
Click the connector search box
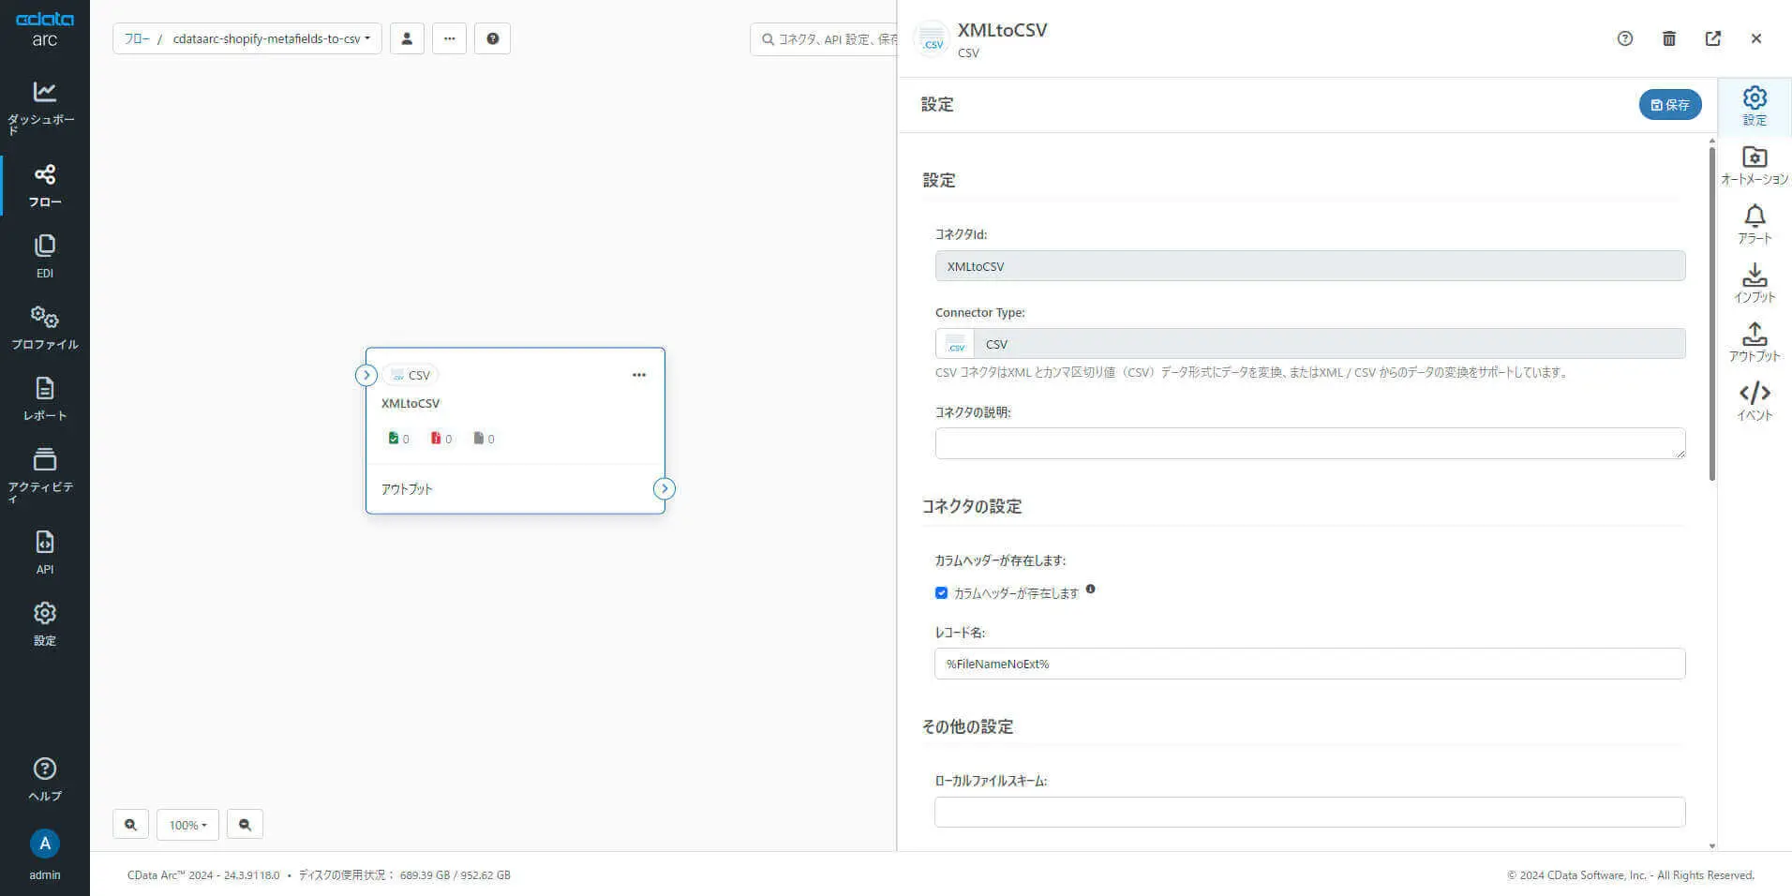click(825, 39)
